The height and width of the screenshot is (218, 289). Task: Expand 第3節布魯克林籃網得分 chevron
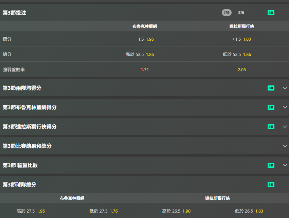(285, 107)
